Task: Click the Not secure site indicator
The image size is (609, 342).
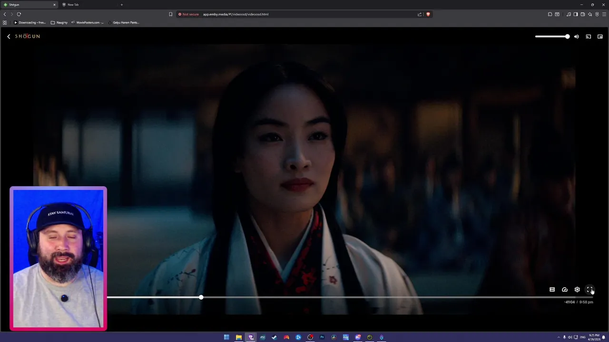Action: point(189,14)
